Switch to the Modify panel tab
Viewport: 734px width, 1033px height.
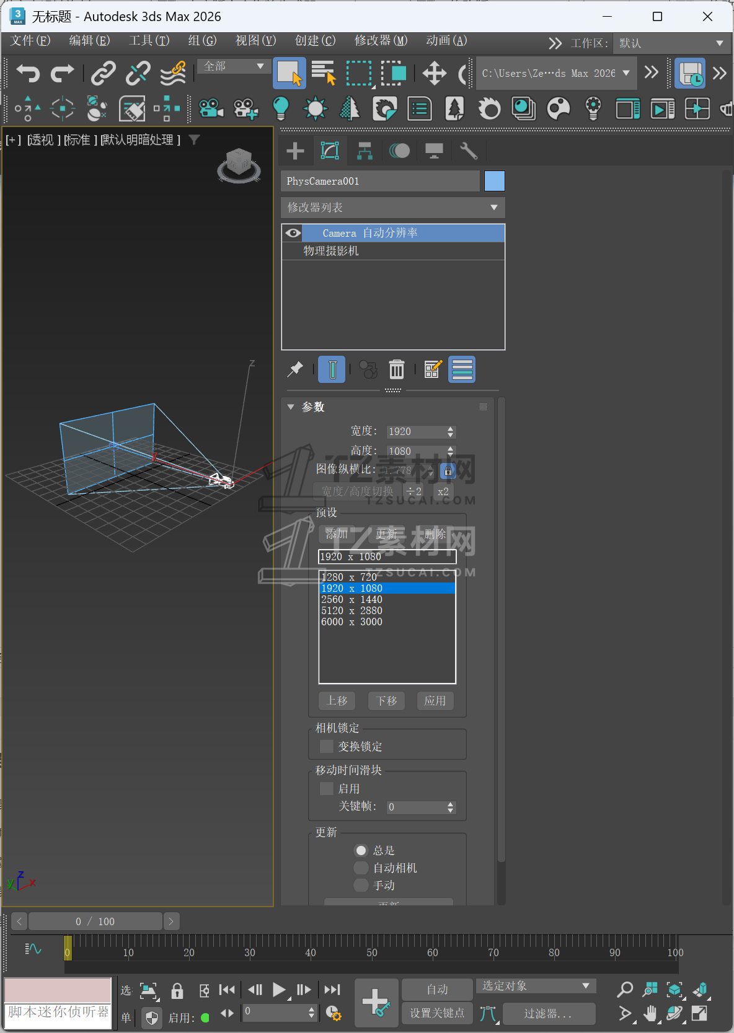pos(330,151)
